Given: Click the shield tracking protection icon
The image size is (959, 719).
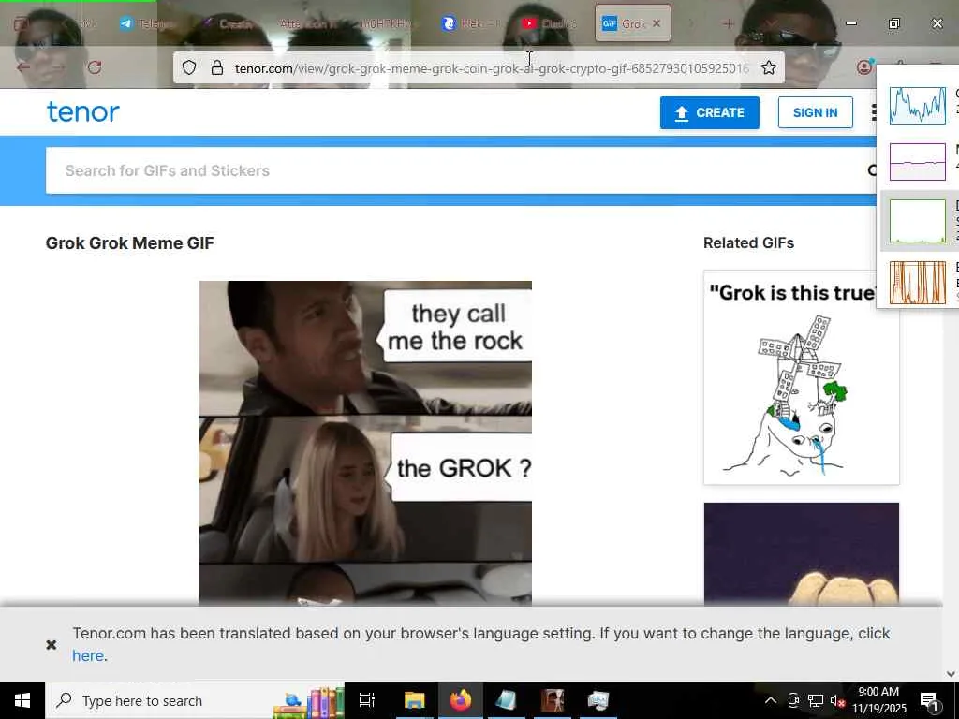Looking at the screenshot, I should [x=189, y=67].
